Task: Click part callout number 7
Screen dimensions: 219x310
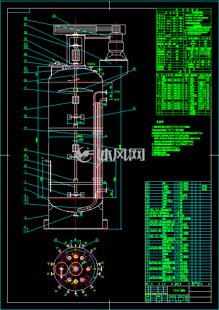Action: [26, 189]
